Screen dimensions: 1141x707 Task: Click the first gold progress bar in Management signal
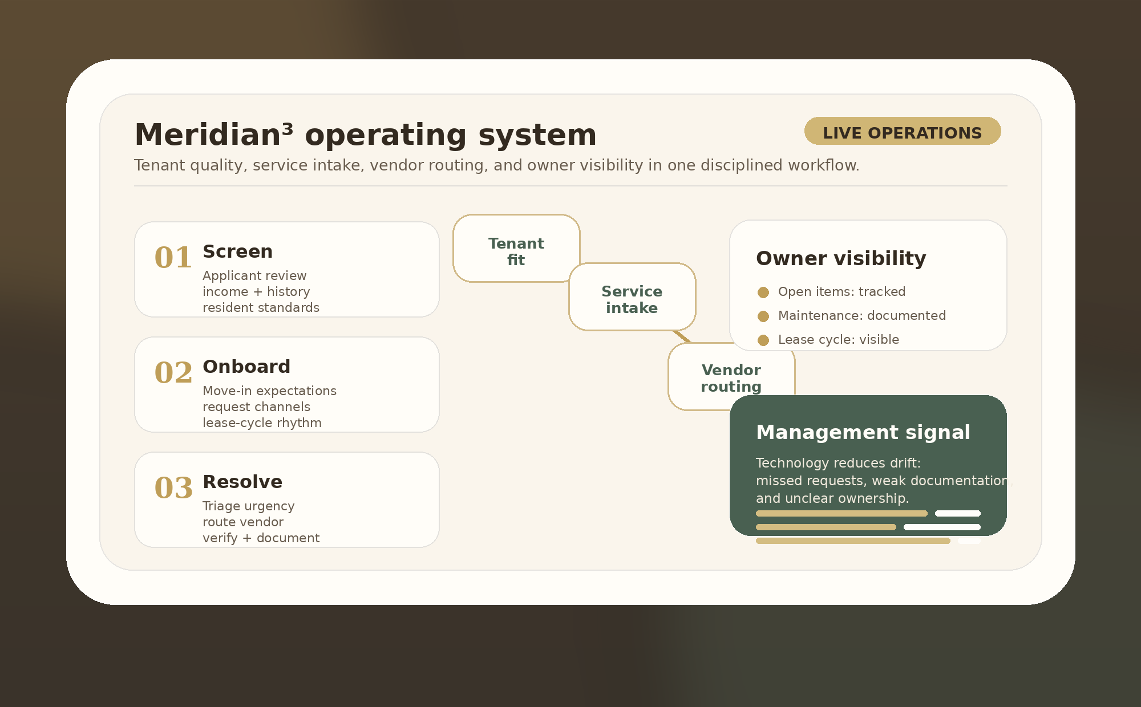[841, 514]
